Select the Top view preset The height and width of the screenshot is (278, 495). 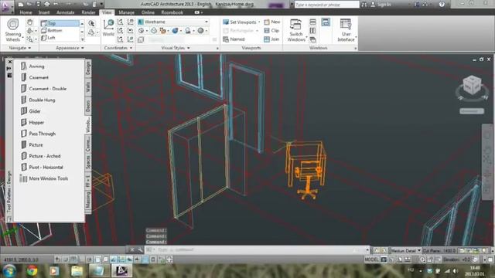60,23
